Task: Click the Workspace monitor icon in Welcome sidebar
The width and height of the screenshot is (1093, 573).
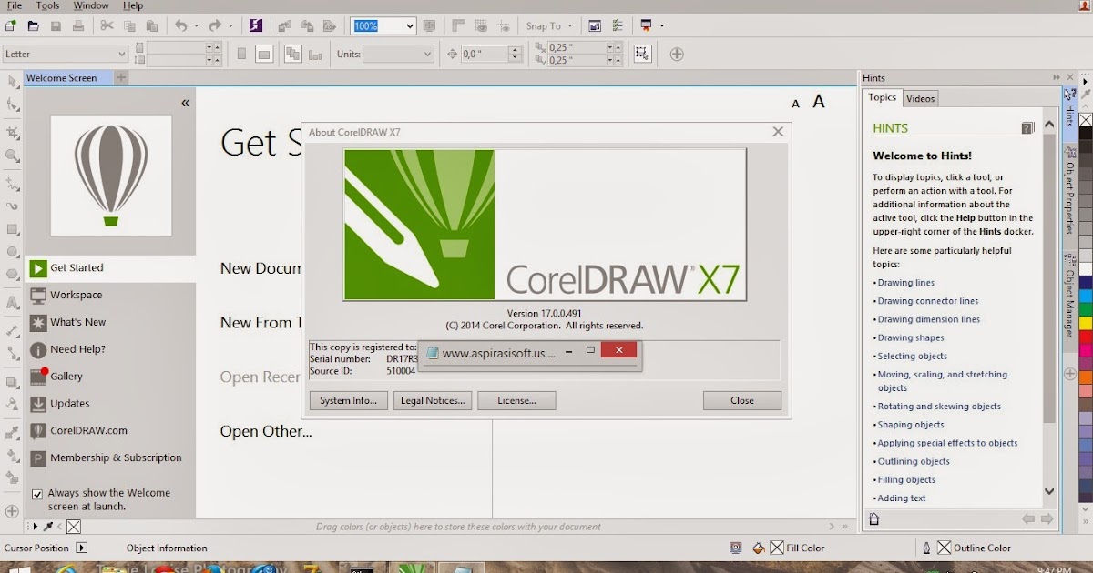Action: point(38,295)
